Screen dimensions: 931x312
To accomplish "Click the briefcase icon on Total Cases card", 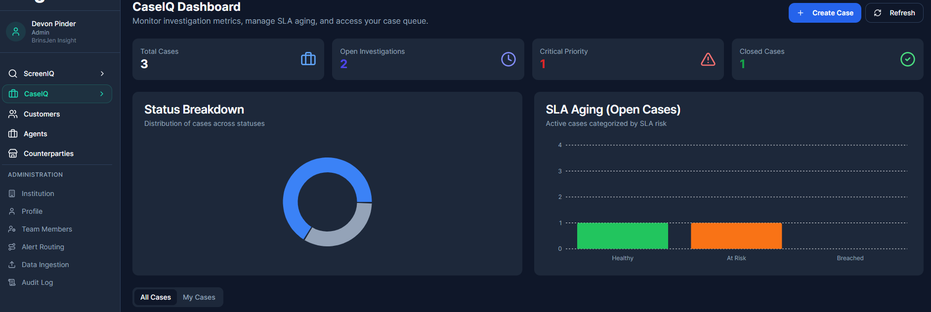I will pos(308,59).
